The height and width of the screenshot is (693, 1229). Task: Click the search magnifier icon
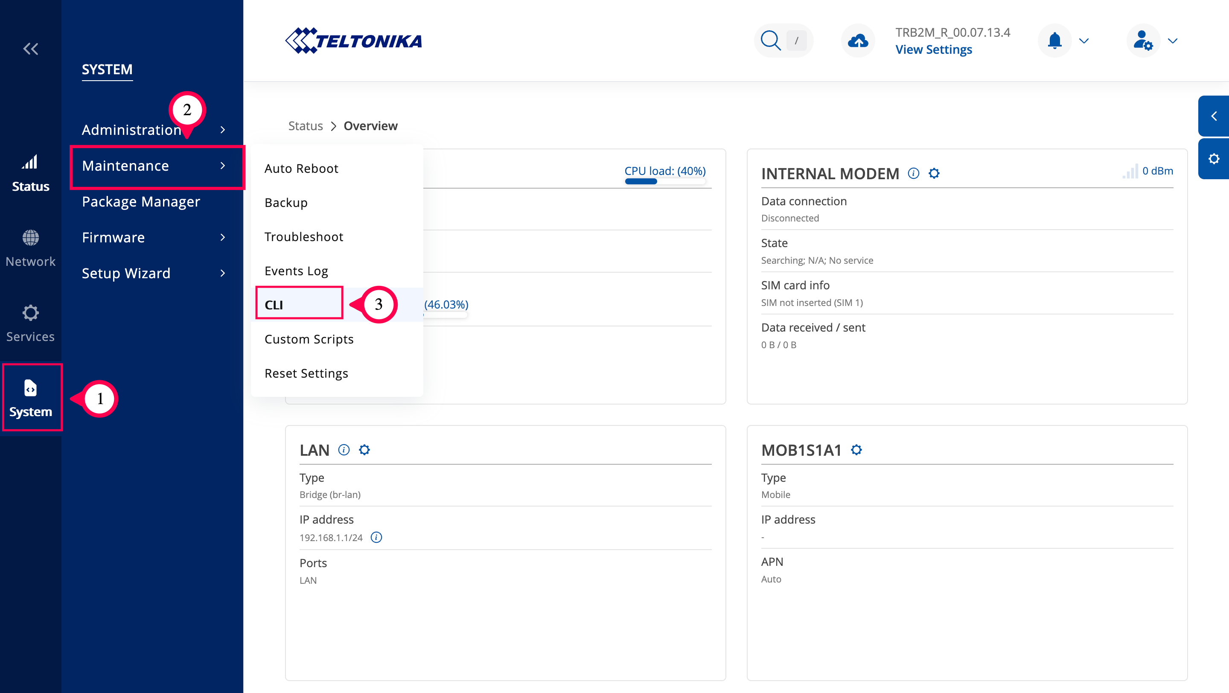pyautogui.click(x=770, y=41)
